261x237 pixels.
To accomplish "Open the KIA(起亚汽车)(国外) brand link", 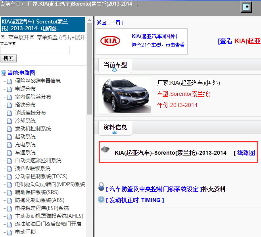I will coord(154,36).
